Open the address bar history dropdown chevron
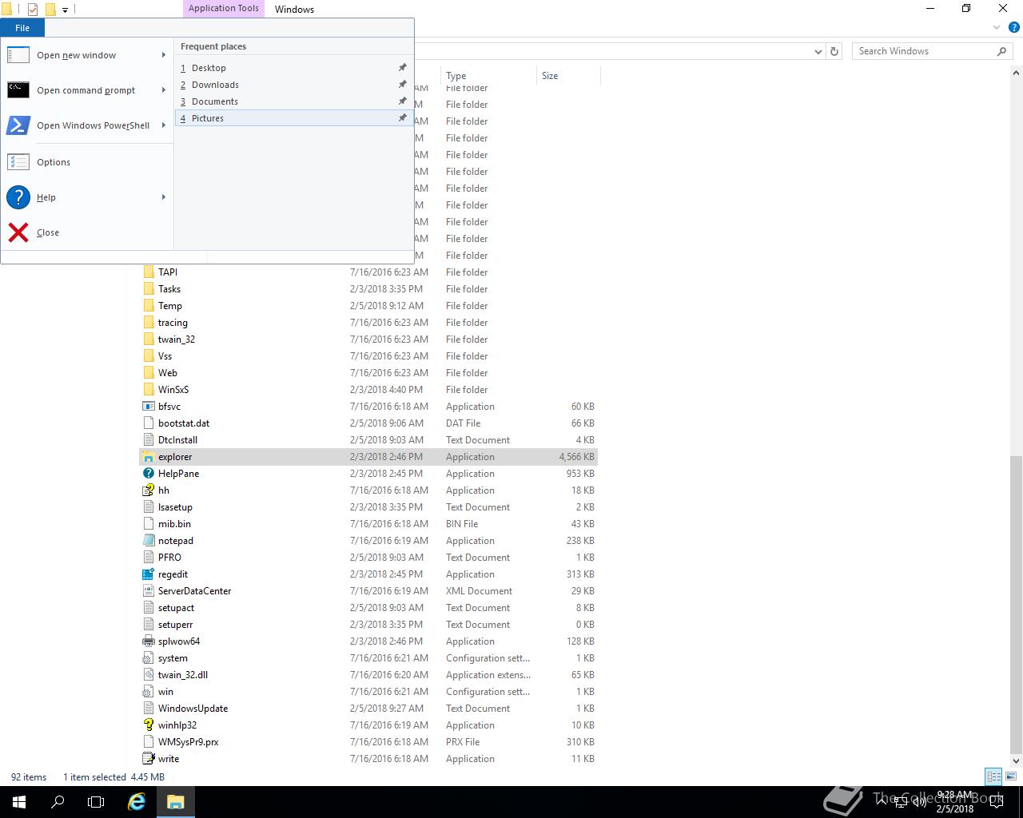This screenshot has width=1023, height=818. (x=818, y=51)
